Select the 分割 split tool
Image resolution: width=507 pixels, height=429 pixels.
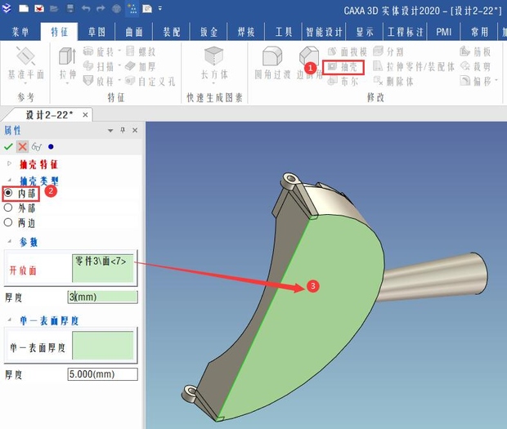pyautogui.click(x=388, y=51)
